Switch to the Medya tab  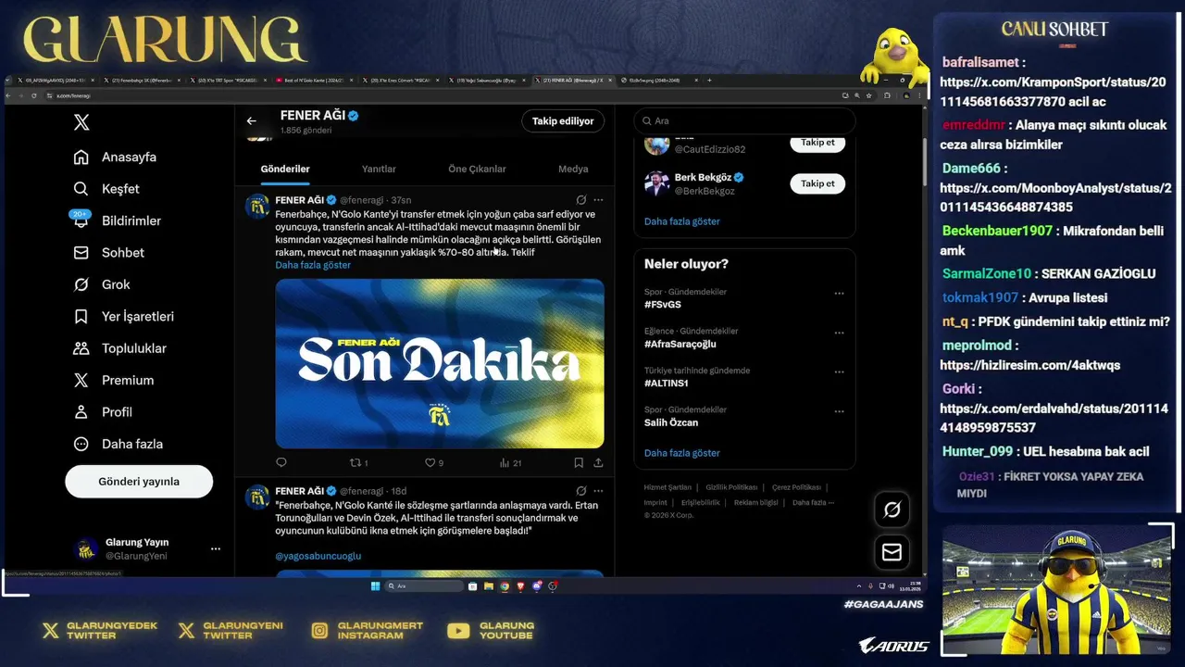coord(573,169)
